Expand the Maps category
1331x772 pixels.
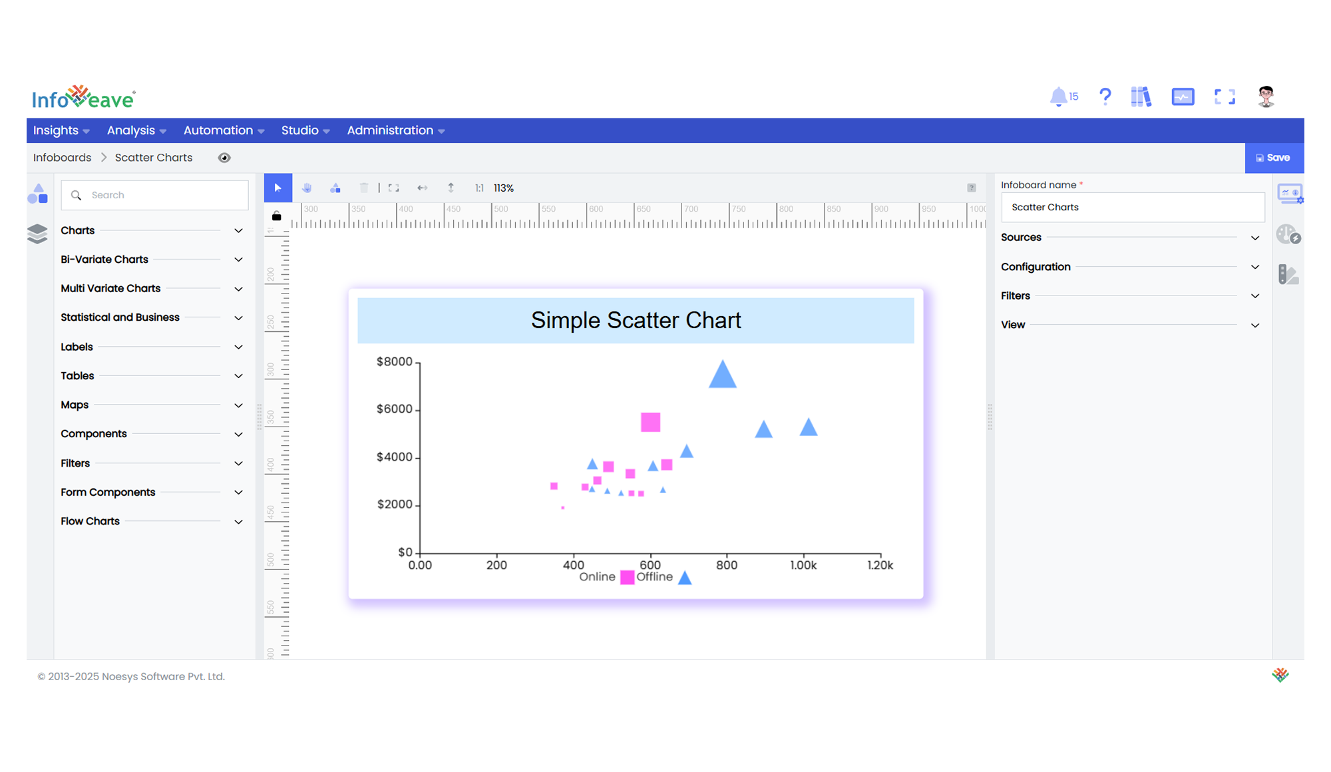coord(152,405)
